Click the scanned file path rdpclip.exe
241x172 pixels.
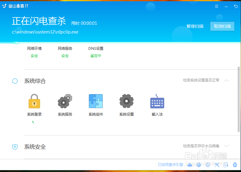tap(45, 32)
